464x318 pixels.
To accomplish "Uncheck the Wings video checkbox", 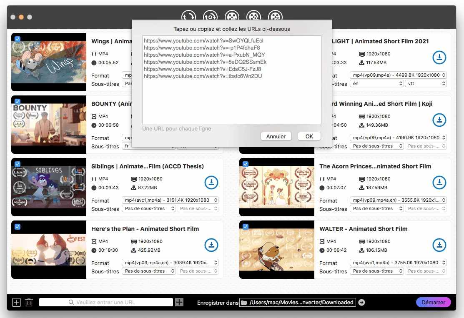I will pos(18,39).
